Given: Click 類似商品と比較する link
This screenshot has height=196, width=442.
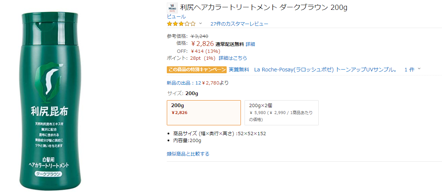Looking at the screenshot, I should coord(188,154).
